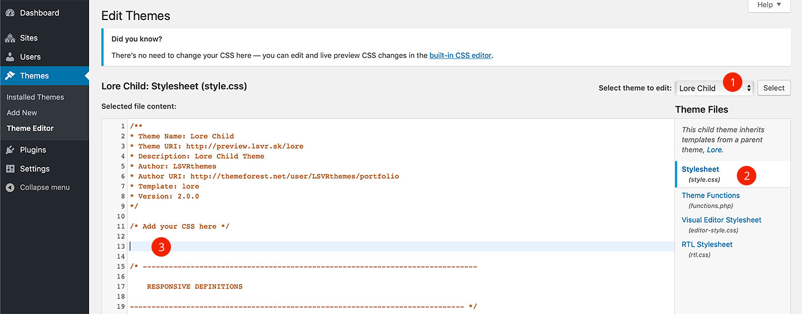The image size is (802, 314).
Task: Place cursor on line 13 of code editor
Action: tap(401, 246)
